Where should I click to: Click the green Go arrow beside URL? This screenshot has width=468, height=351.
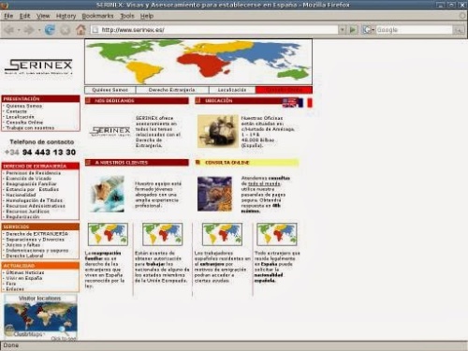[x=353, y=30]
